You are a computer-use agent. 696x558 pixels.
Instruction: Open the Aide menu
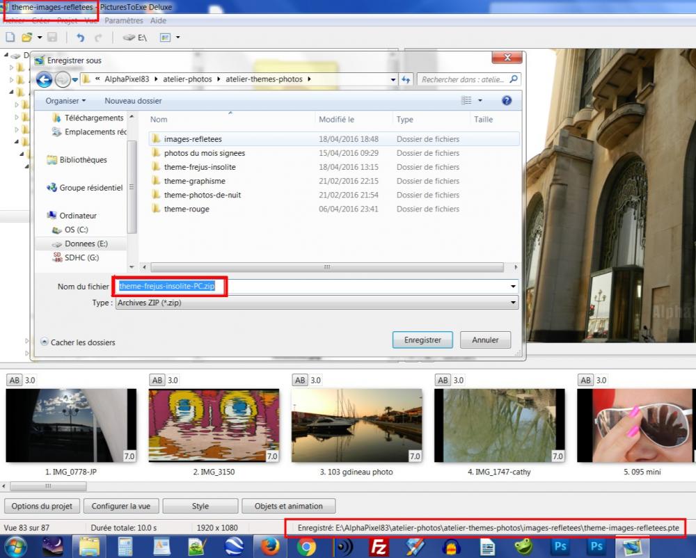point(158,21)
